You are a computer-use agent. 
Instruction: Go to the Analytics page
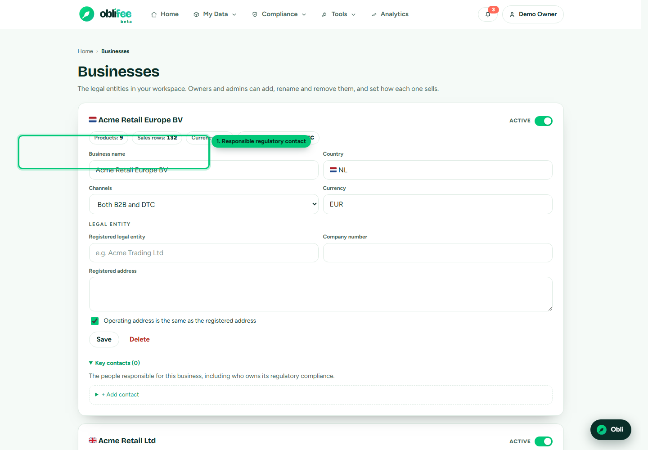[x=390, y=14]
